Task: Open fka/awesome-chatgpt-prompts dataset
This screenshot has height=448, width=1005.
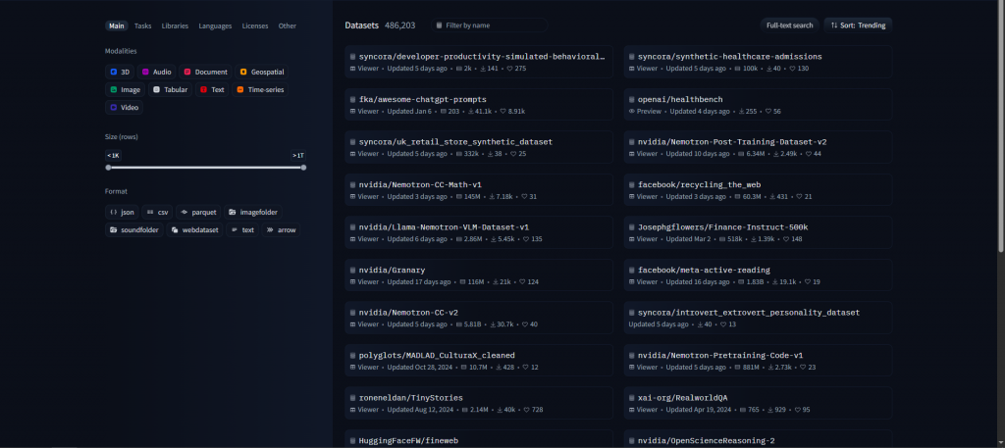Action: point(479,104)
